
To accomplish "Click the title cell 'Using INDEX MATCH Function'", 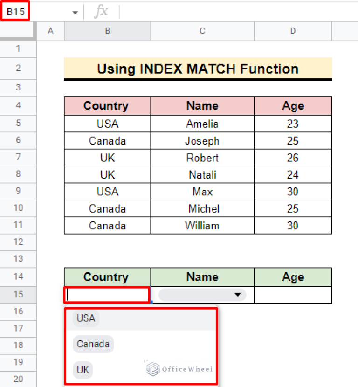I will [x=198, y=69].
